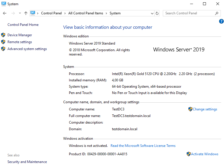Click the shield icon beside Device Manager
The height and width of the screenshot is (165, 224).
[3, 35]
